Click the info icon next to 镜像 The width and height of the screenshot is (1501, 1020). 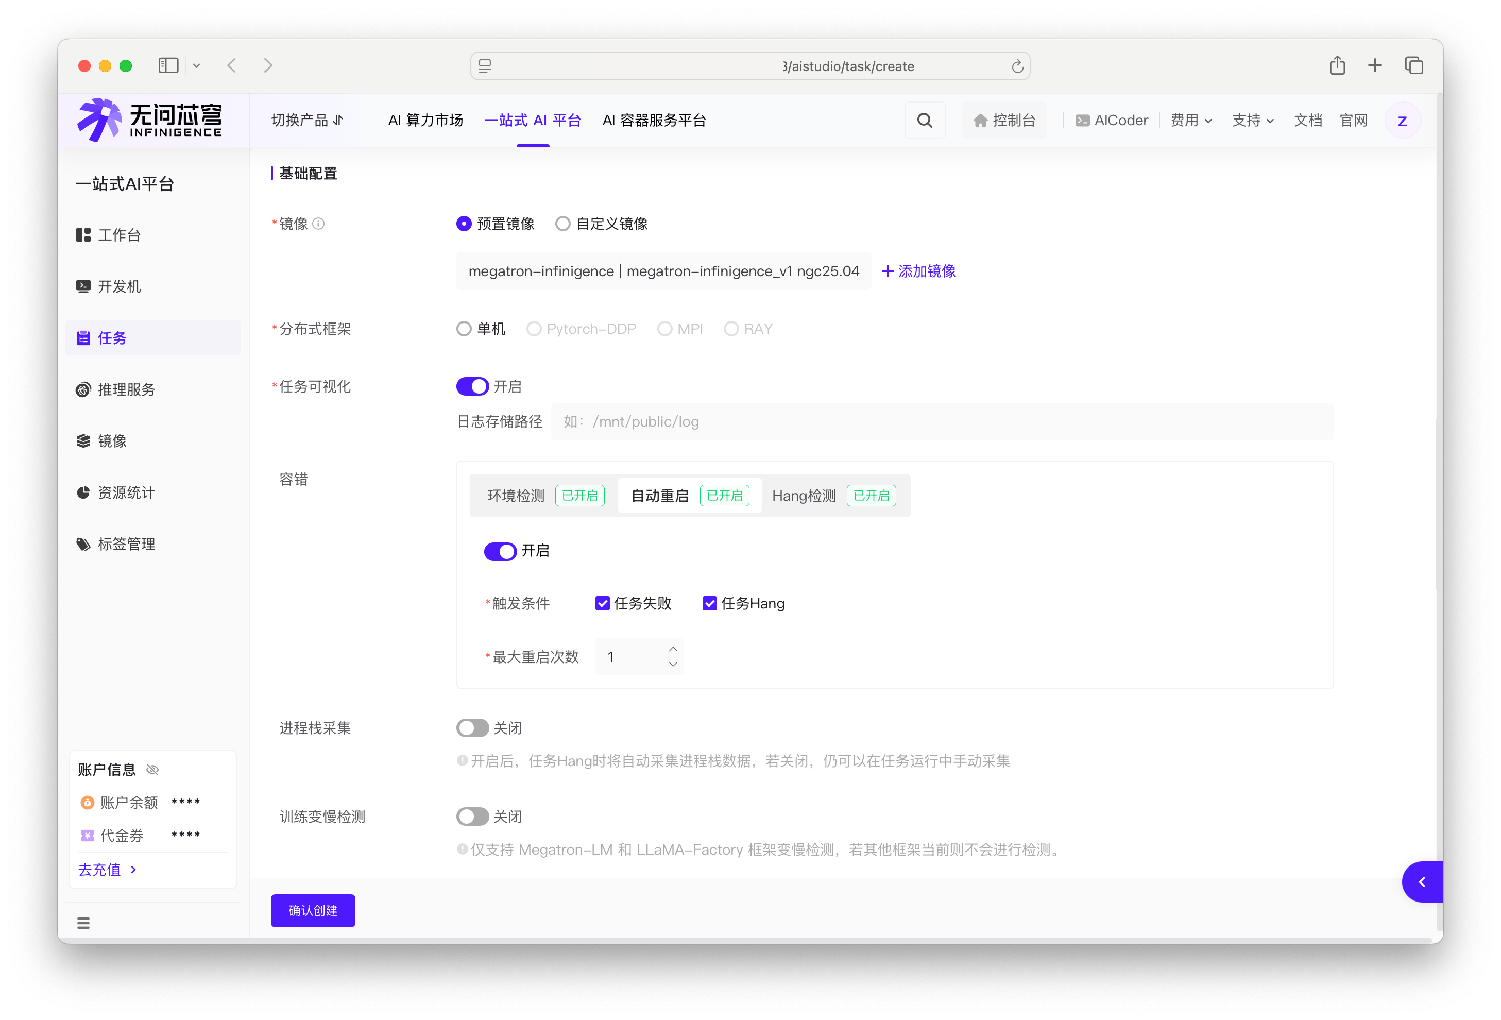[x=318, y=224]
